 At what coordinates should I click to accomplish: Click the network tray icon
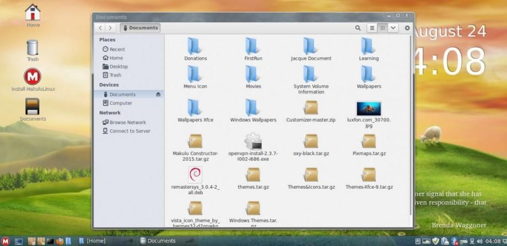[472, 241]
